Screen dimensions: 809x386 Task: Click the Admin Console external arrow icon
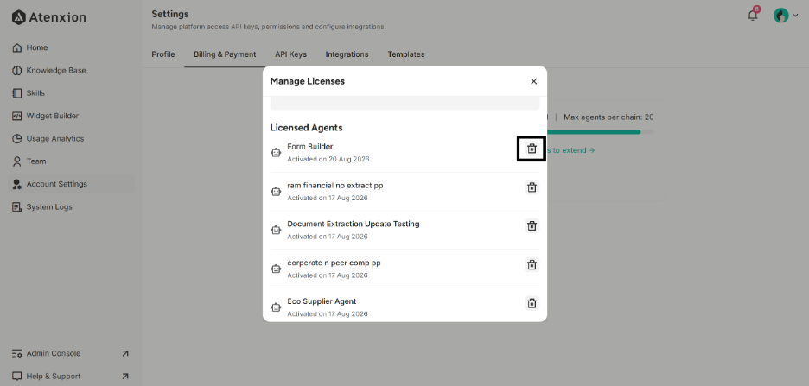[124, 353]
